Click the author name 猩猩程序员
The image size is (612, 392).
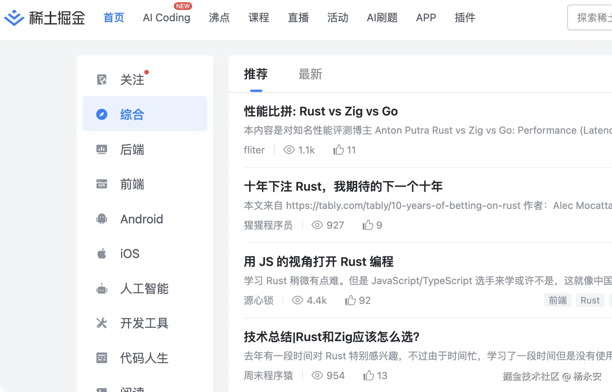click(x=268, y=225)
